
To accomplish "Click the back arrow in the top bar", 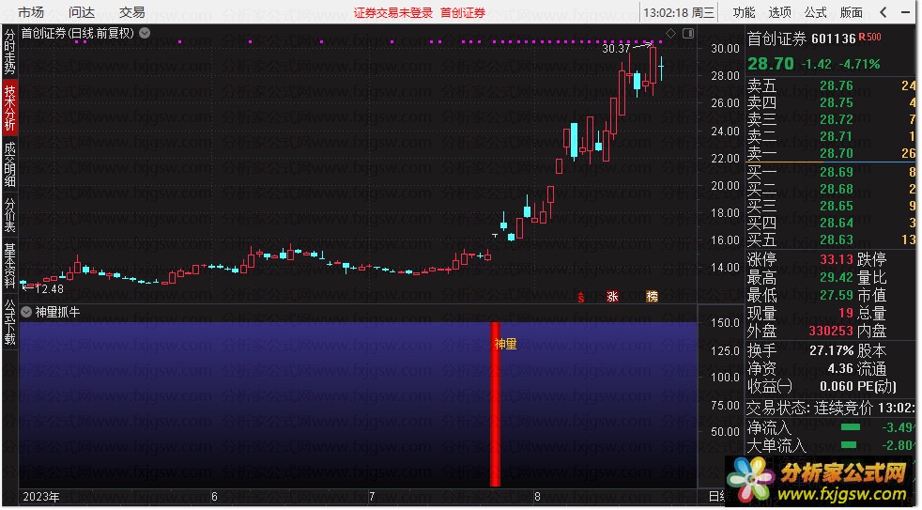I will click(884, 12).
